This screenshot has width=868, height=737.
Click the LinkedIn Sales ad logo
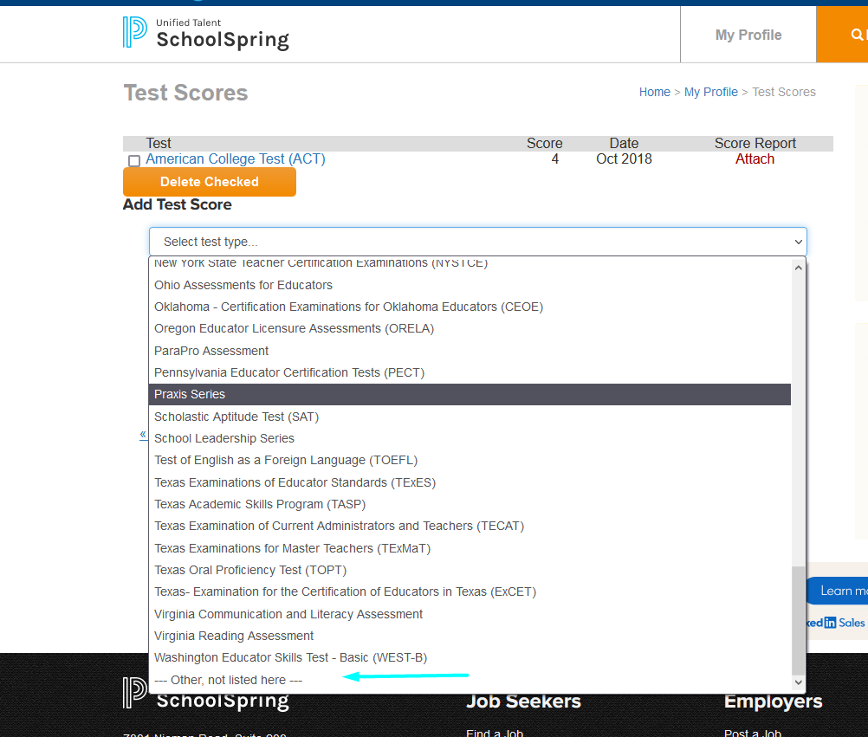pos(836,622)
